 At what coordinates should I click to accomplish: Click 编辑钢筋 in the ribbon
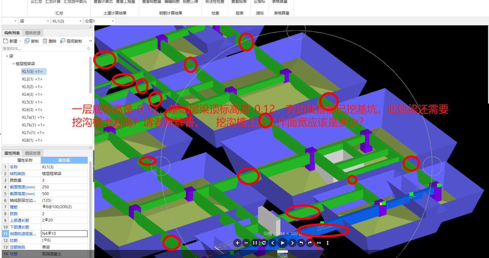point(172,2)
